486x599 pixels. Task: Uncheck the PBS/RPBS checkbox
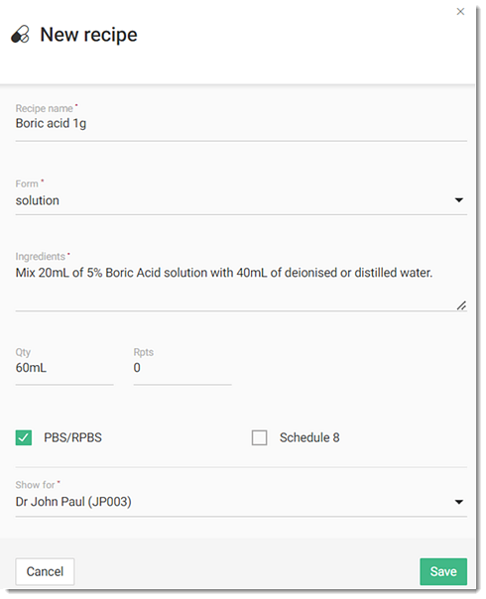(24, 437)
